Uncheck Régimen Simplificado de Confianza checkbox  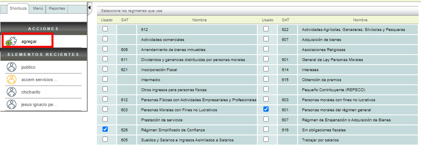pos(105,129)
